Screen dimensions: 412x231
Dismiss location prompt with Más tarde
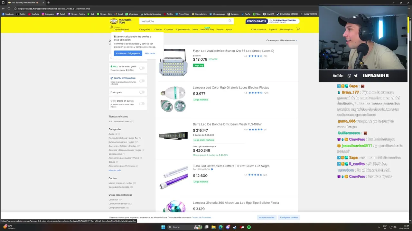pyautogui.click(x=150, y=53)
